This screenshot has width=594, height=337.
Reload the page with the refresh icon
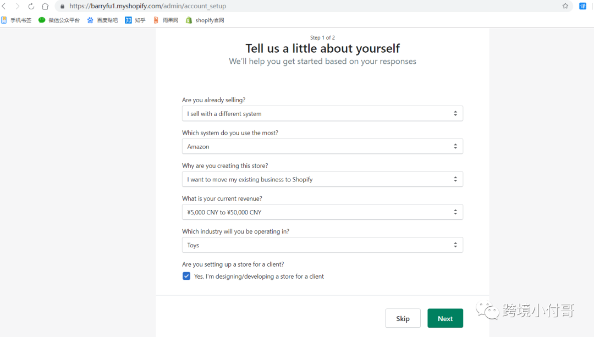coord(31,6)
